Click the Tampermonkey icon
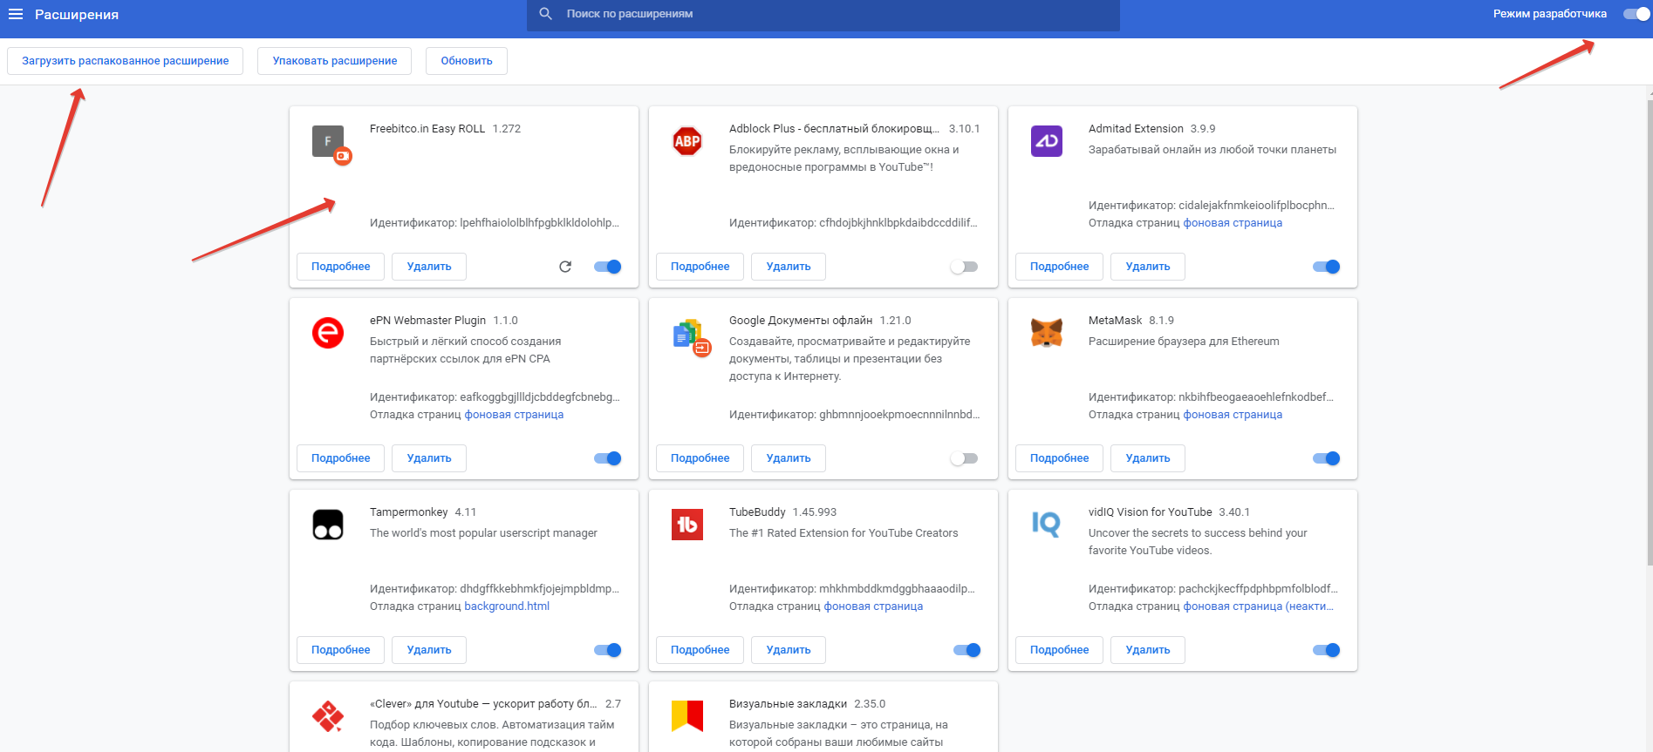Image resolution: width=1653 pixels, height=752 pixels. pos(328,525)
